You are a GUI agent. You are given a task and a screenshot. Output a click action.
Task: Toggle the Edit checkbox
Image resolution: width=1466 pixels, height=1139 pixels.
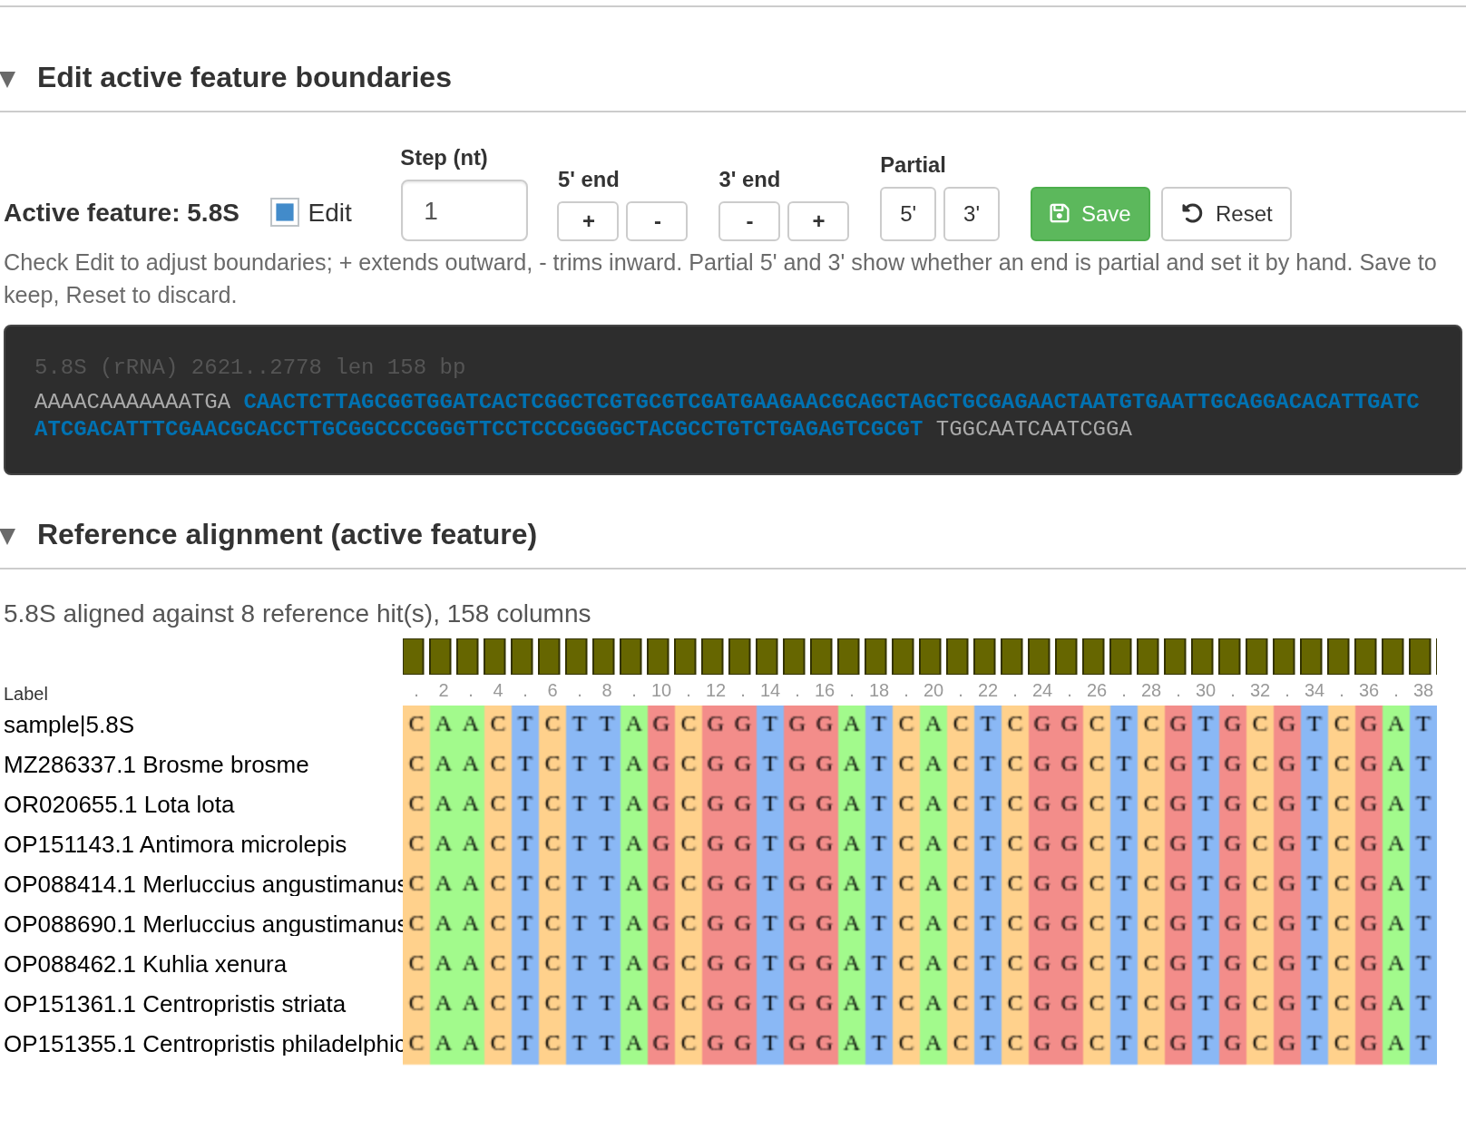285,212
